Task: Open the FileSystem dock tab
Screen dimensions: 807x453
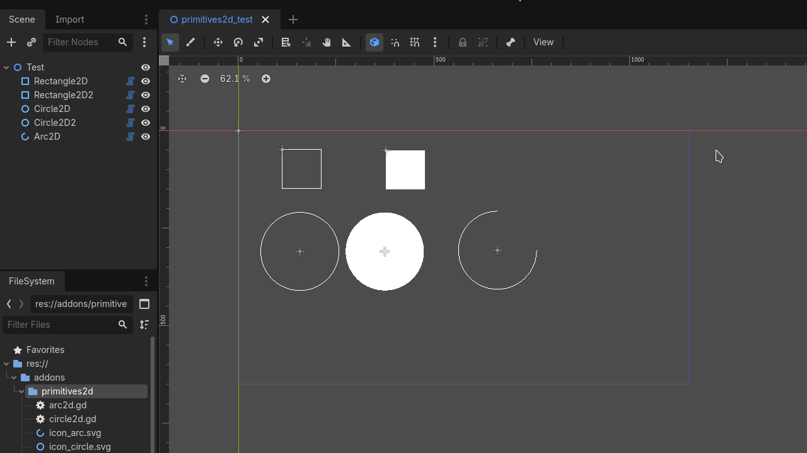Action: tap(32, 281)
